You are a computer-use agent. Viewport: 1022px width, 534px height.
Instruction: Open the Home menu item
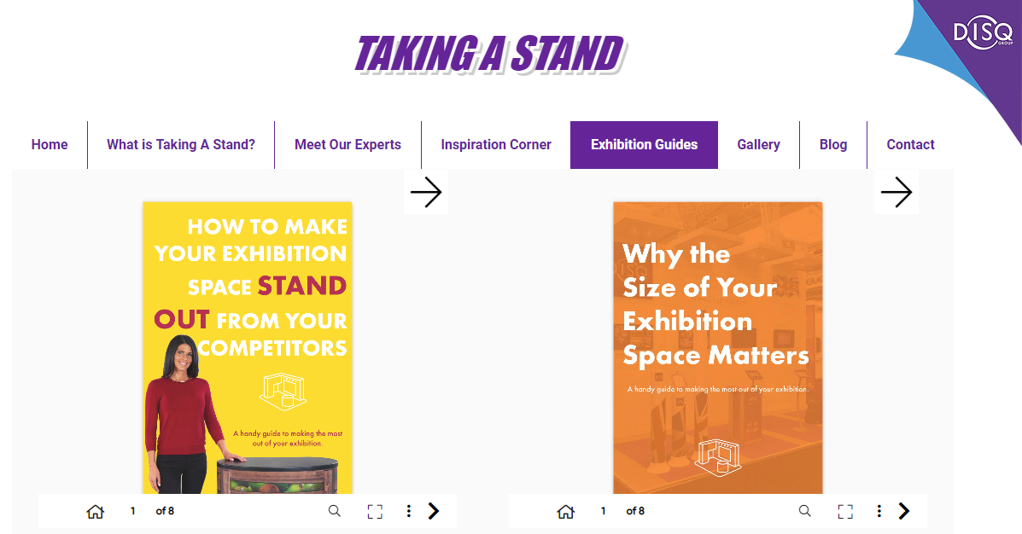[x=50, y=145]
